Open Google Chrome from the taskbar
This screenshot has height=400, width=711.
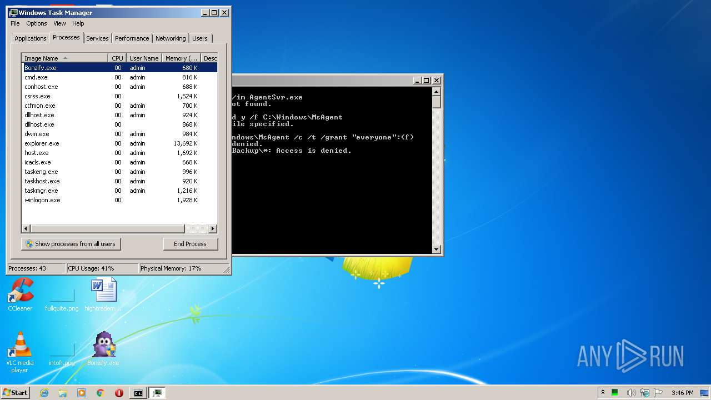101,393
